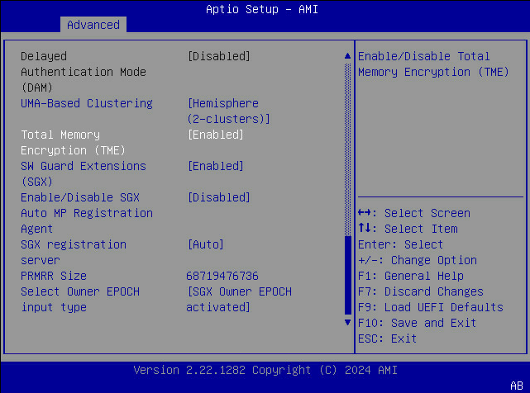530x393 pixels.
Task: Click the PRMRR Size value 68719476736
Action: 222,276
